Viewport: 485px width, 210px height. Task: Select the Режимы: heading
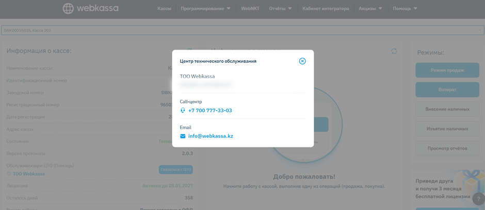(430, 52)
